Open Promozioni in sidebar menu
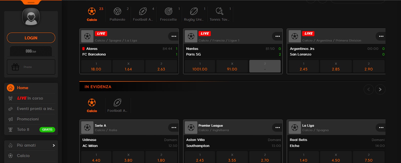This screenshot has width=401, height=163. pos(28,119)
